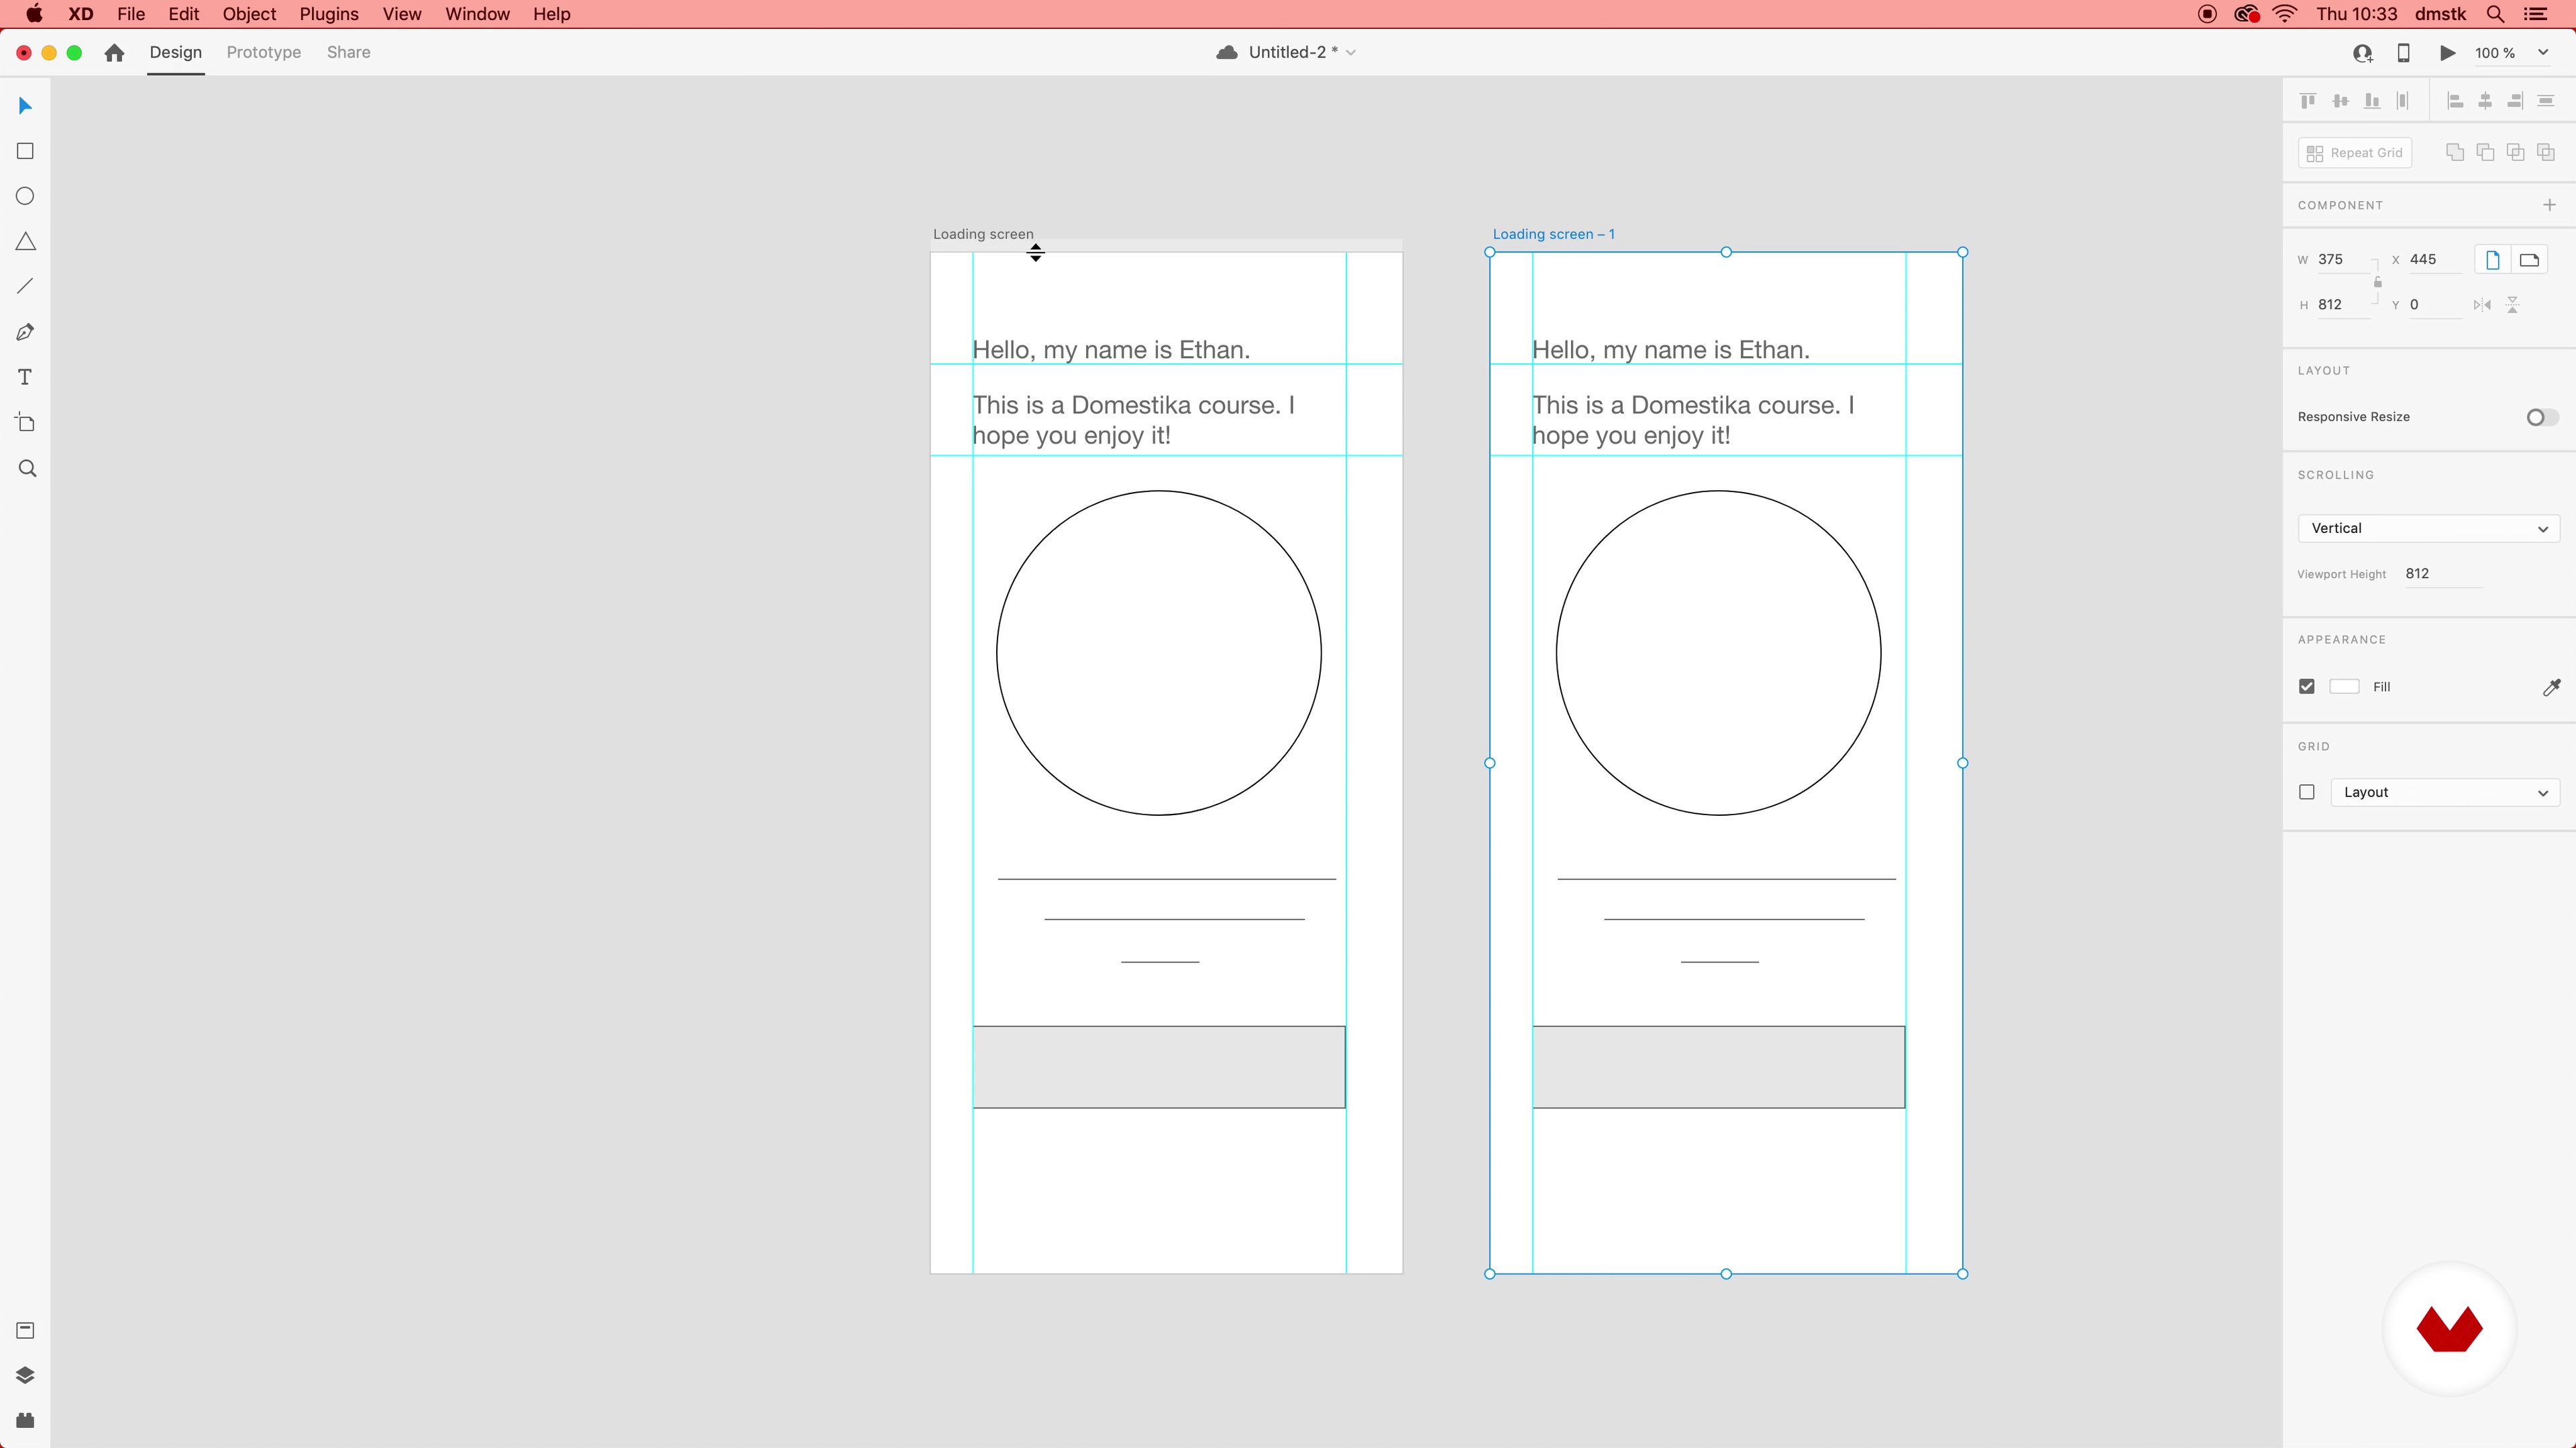Select the Ellipse tool
The width and height of the screenshot is (2576, 1448).
pos(25,196)
